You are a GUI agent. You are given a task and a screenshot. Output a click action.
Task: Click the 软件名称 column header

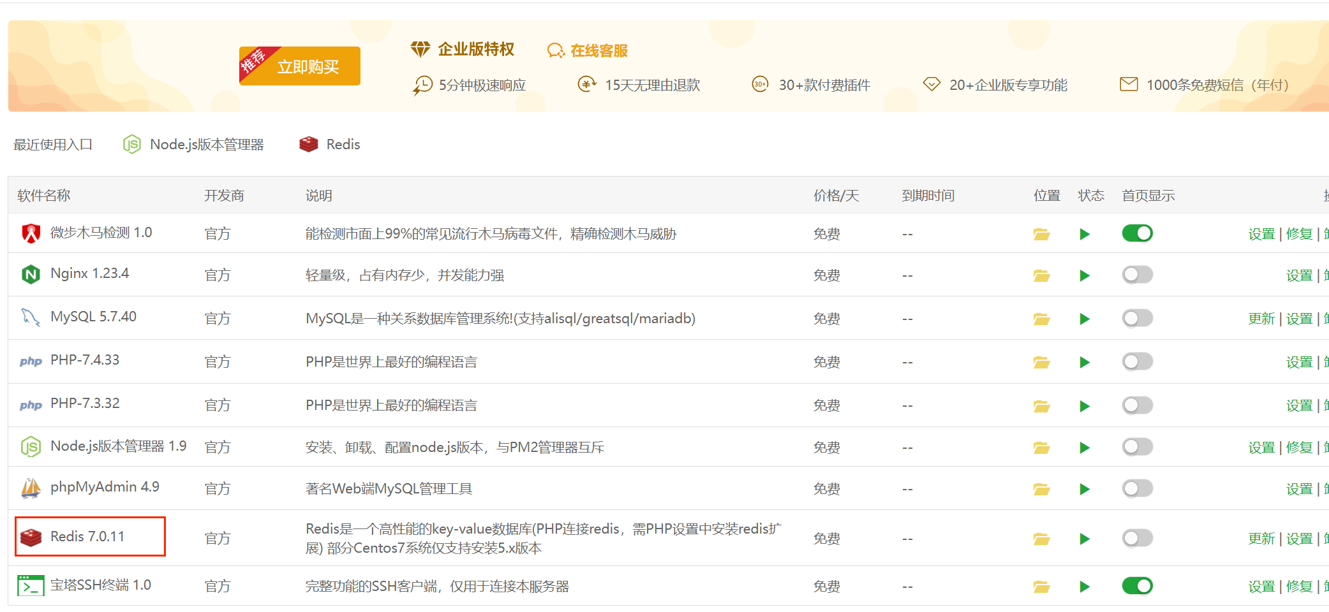pyautogui.click(x=44, y=196)
